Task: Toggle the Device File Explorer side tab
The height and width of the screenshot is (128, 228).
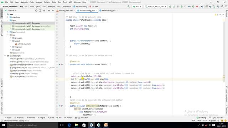Action: [x=227, y=94]
